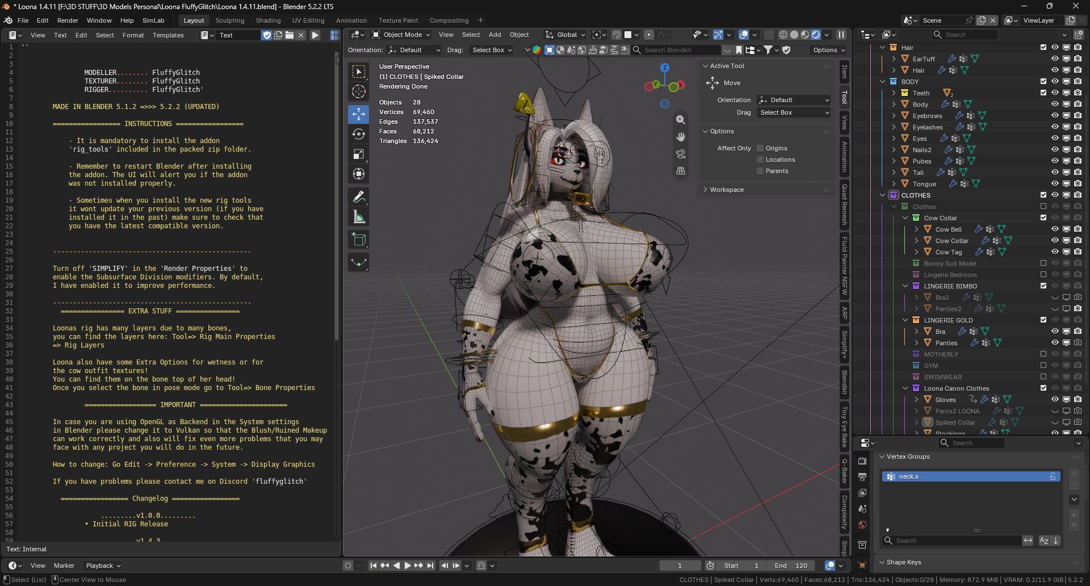Hide Cow Bell with its eye icon
This screenshot has height=586, width=1090.
point(1055,229)
